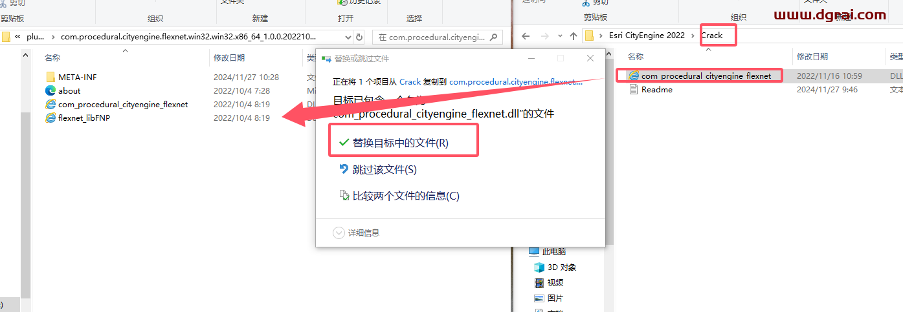Open 此电脑 in the navigation pane
The width and height of the screenshot is (903, 312).
[547, 251]
